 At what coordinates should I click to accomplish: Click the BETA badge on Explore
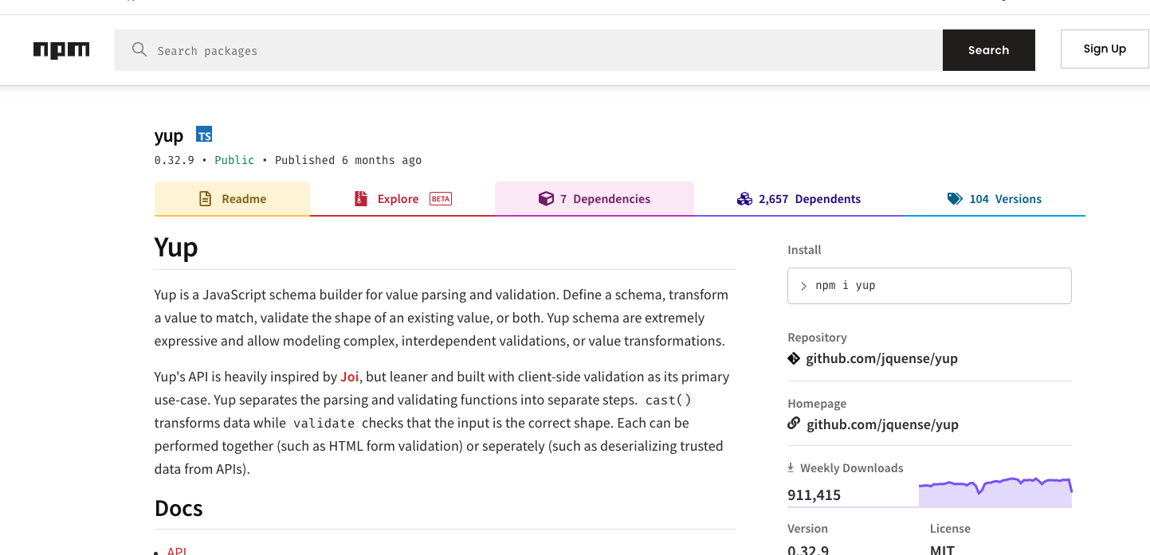441,199
